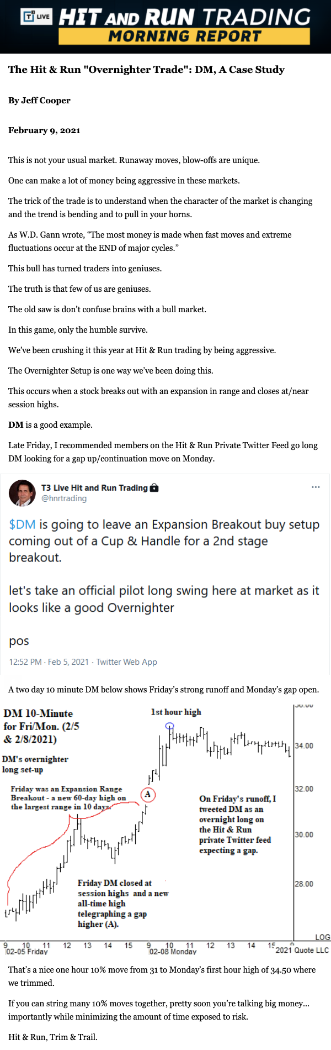The image size is (331, 1050).
Task: Click the Hit and Run Trading header title
Action: (x=185, y=17)
